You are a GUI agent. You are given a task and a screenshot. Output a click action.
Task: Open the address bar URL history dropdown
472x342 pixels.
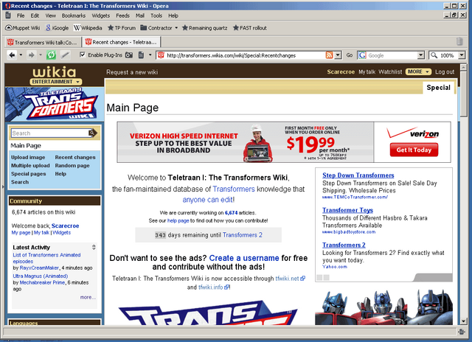(338, 55)
